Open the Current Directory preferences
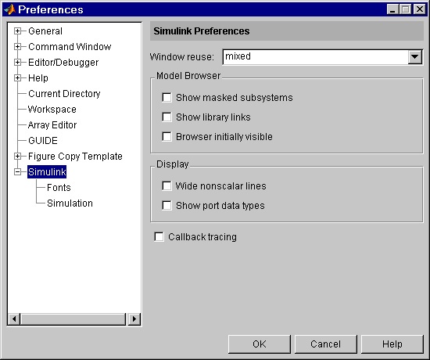 point(64,94)
